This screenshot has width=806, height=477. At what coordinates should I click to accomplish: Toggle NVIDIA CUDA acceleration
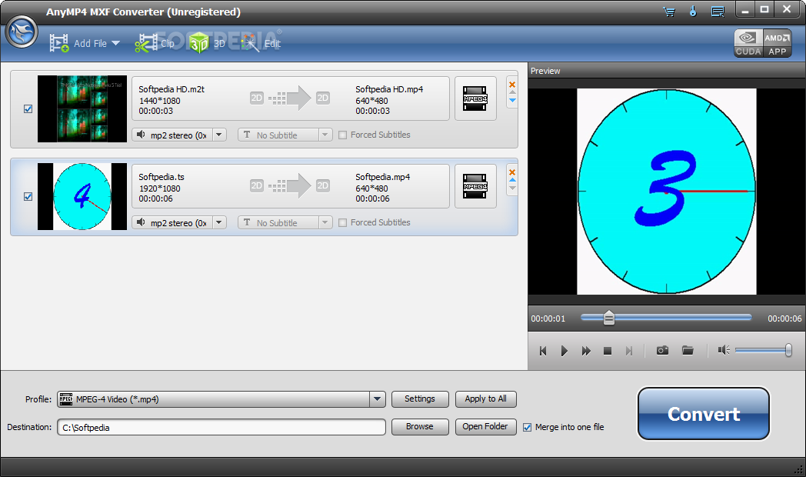tap(748, 42)
